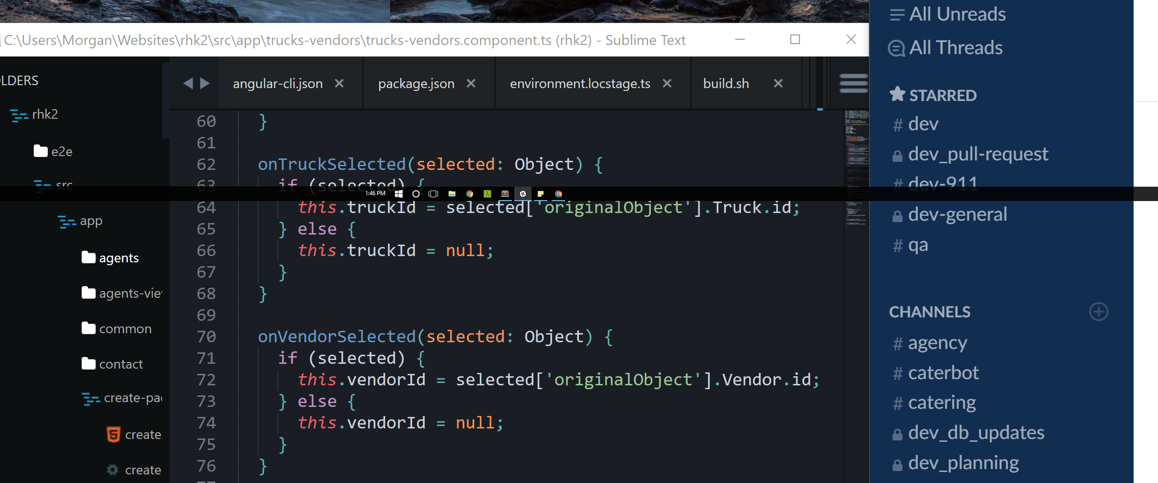Close the build.sh tab
Screen dimensions: 1158x483
coord(778,83)
